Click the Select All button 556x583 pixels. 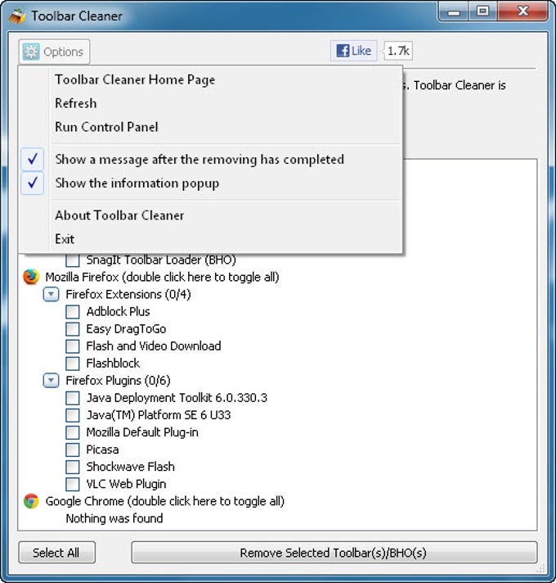click(56, 553)
